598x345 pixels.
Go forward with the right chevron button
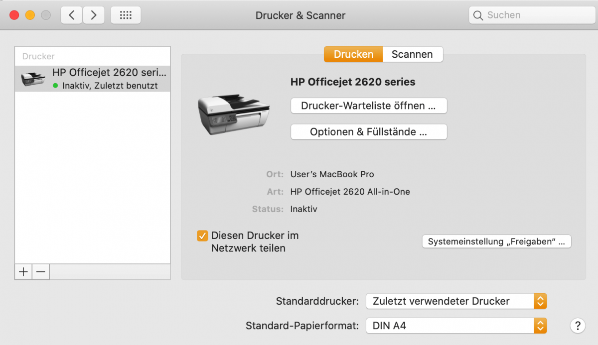click(93, 15)
